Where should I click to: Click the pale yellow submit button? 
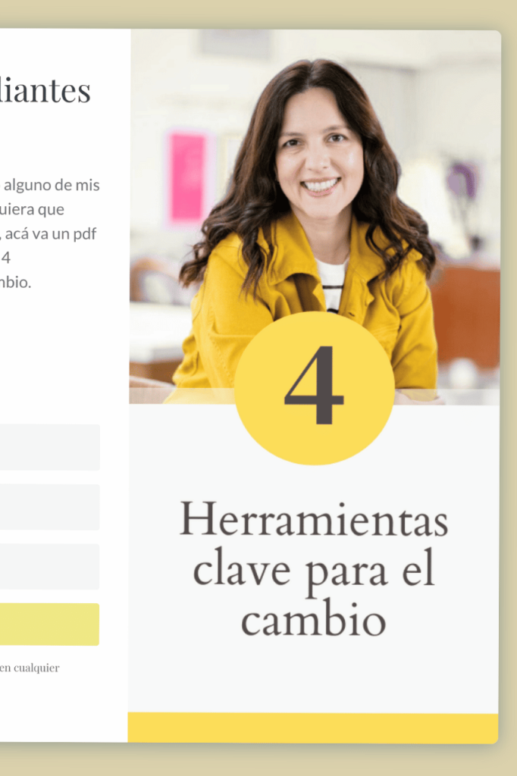[x=49, y=624]
